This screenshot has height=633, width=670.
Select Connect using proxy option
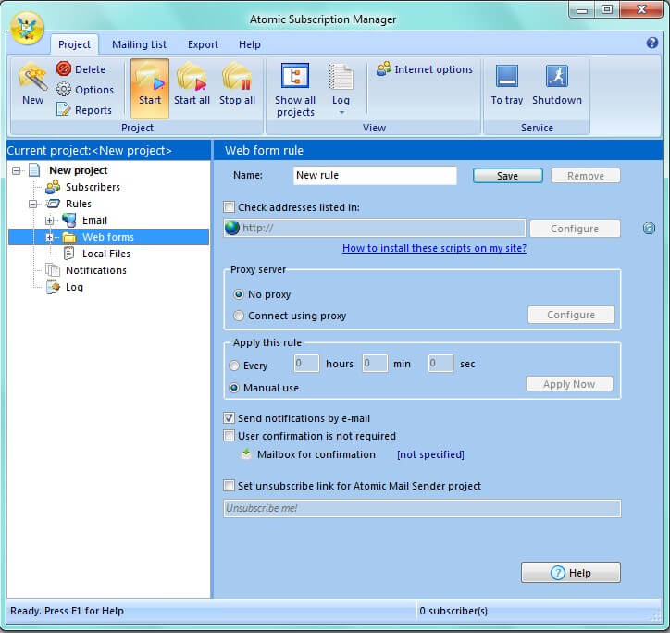(x=239, y=316)
